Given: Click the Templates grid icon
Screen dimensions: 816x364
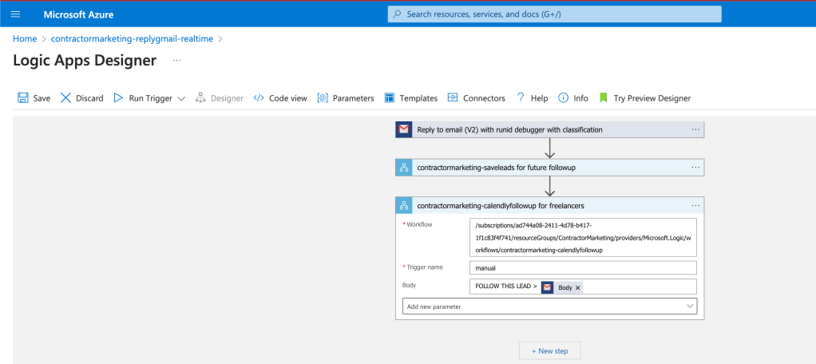Looking at the screenshot, I should click(x=390, y=97).
